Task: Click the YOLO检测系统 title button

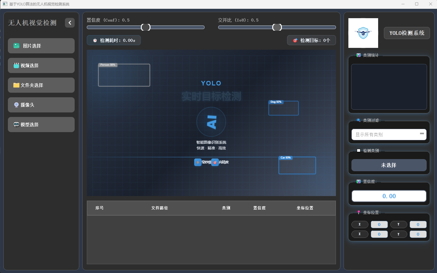Action: (407, 33)
